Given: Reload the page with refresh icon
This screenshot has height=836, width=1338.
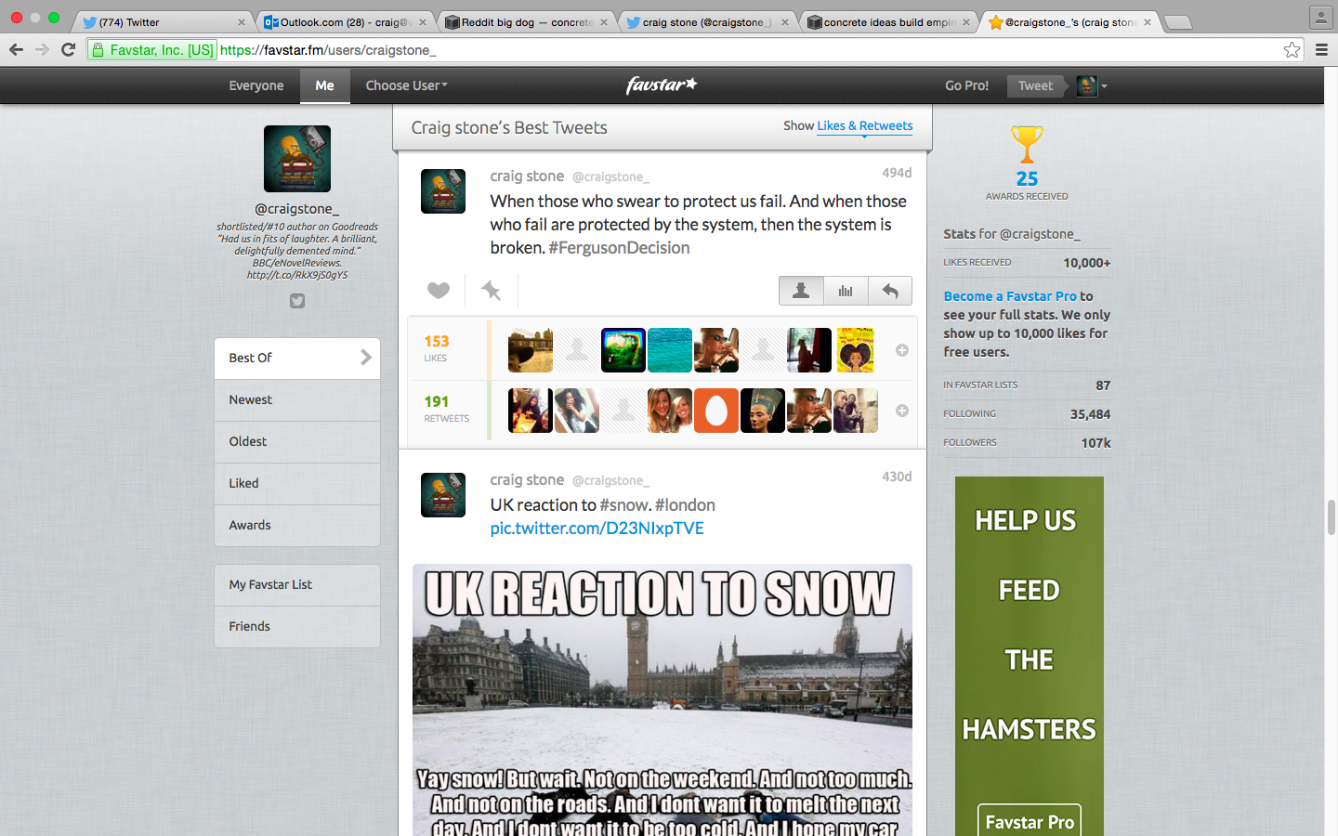Looking at the screenshot, I should point(68,49).
